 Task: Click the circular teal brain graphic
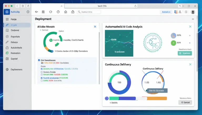tap(153, 43)
